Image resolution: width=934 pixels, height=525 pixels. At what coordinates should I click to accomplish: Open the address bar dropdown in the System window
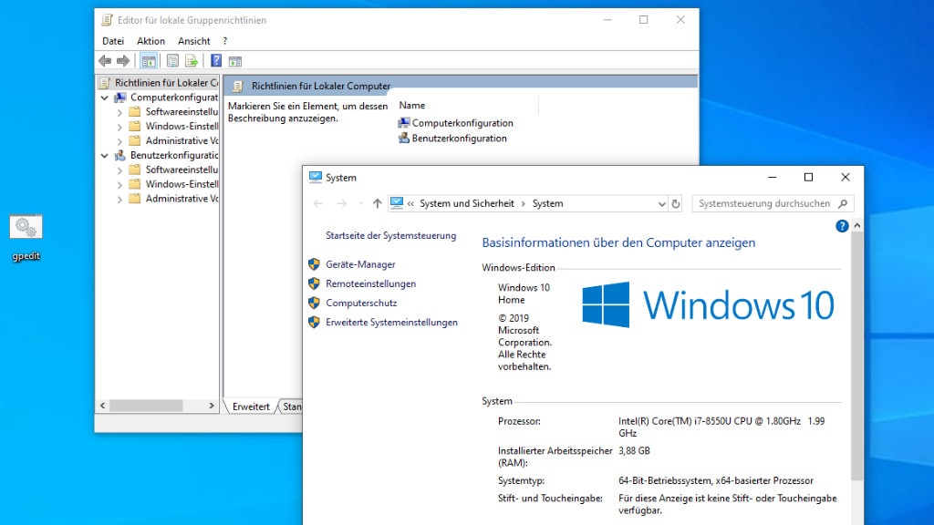(x=663, y=203)
